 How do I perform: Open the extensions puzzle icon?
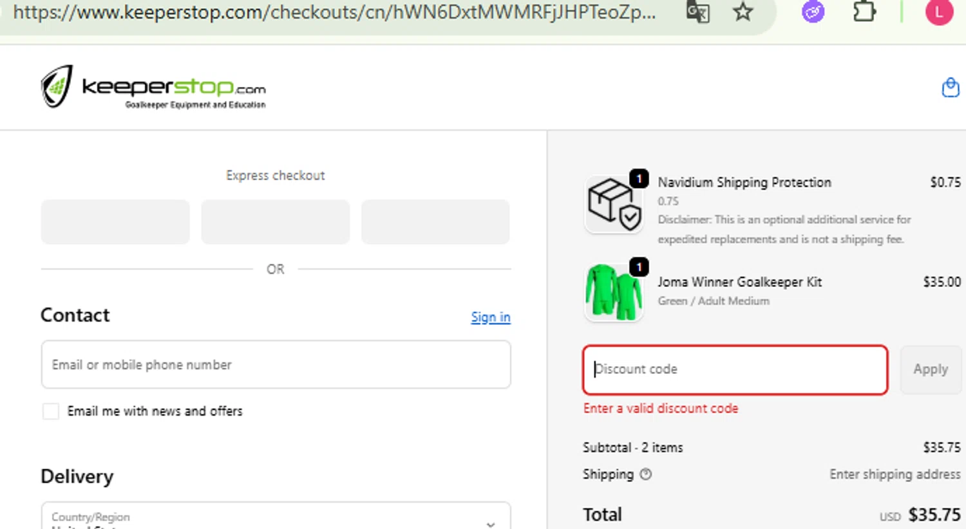(864, 12)
